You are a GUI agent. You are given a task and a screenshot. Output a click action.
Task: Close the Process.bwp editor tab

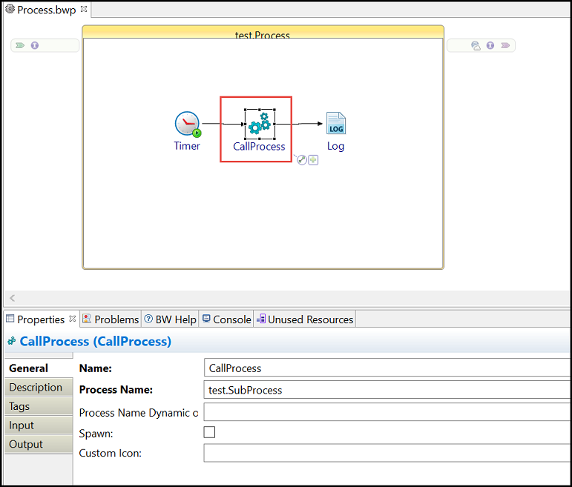pyautogui.click(x=84, y=9)
